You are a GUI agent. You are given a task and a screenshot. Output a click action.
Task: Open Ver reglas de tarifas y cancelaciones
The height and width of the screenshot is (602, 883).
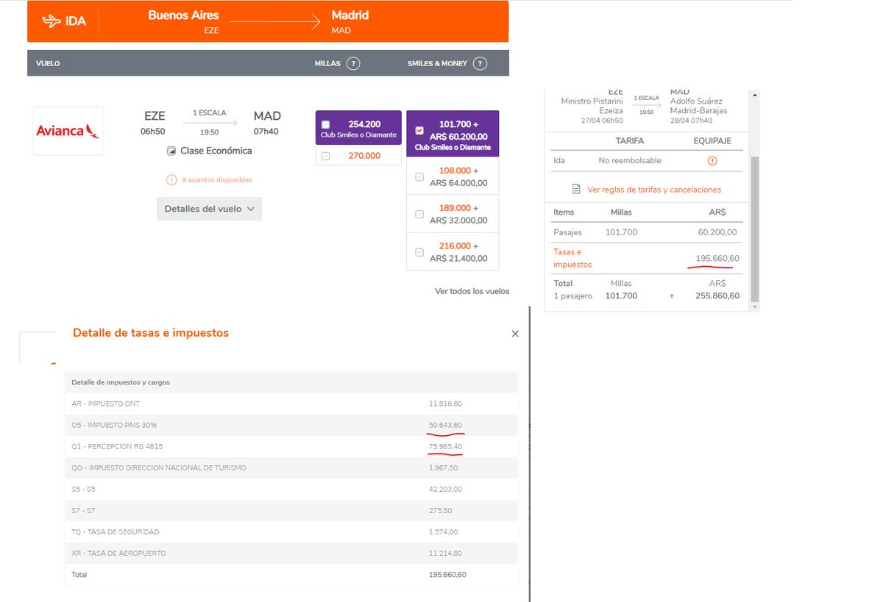click(x=654, y=190)
